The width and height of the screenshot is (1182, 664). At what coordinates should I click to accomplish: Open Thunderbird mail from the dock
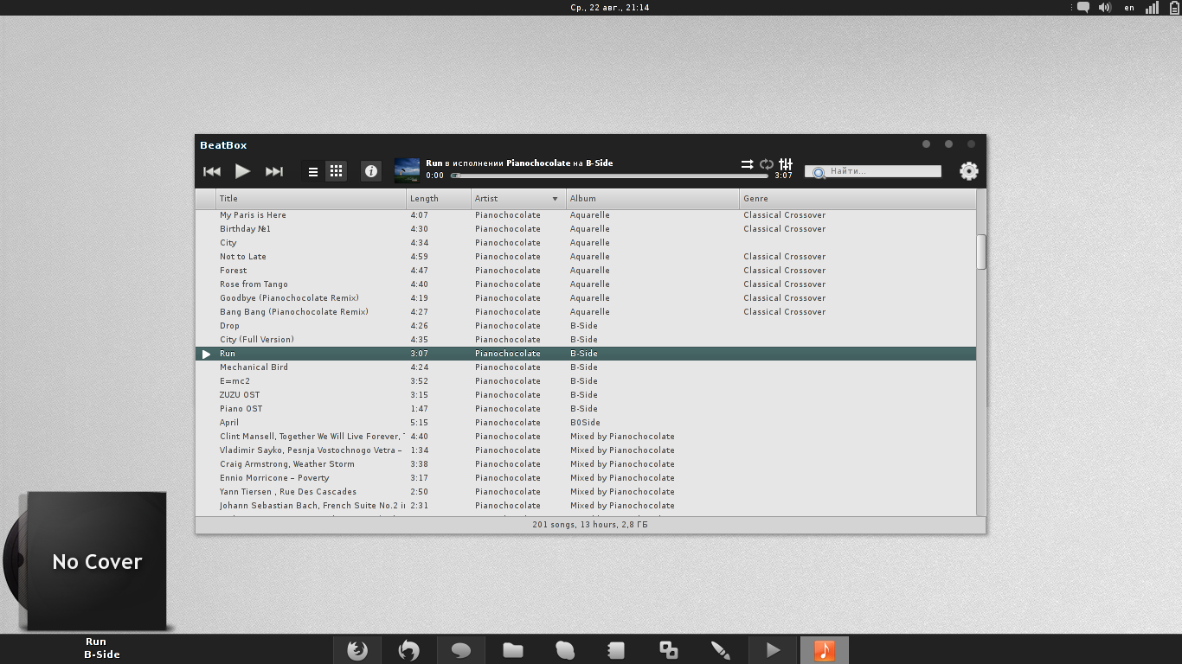(408, 650)
